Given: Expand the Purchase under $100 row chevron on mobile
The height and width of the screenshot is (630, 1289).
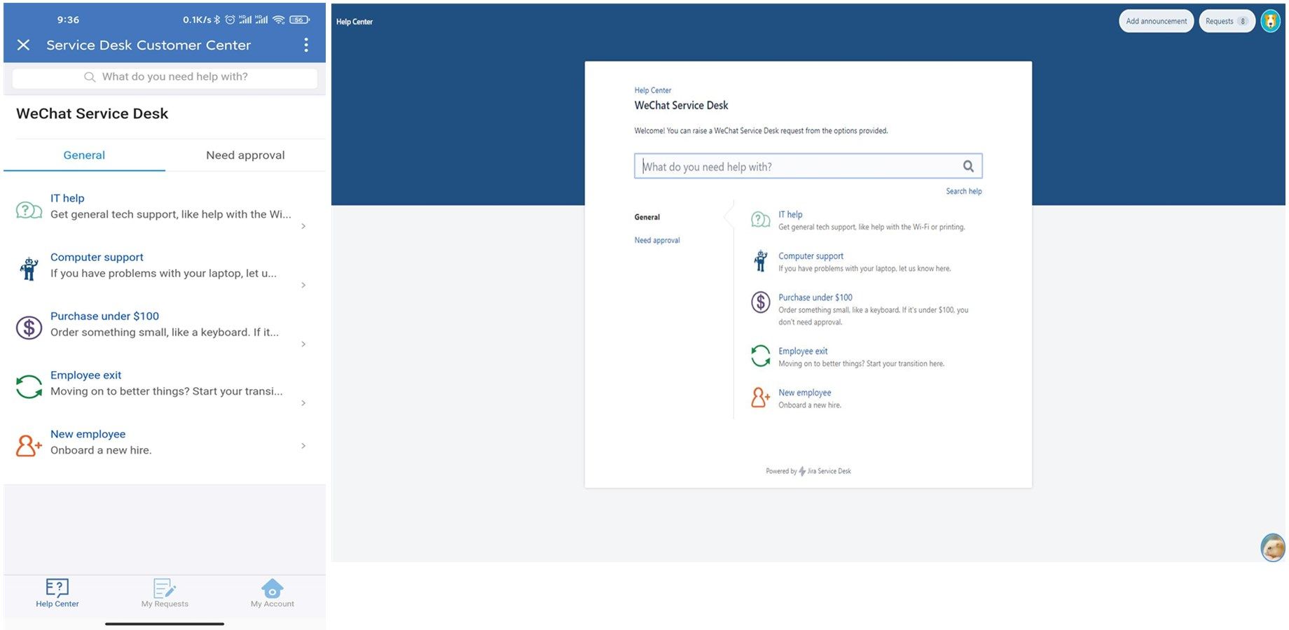Looking at the screenshot, I should pos(303,344).
